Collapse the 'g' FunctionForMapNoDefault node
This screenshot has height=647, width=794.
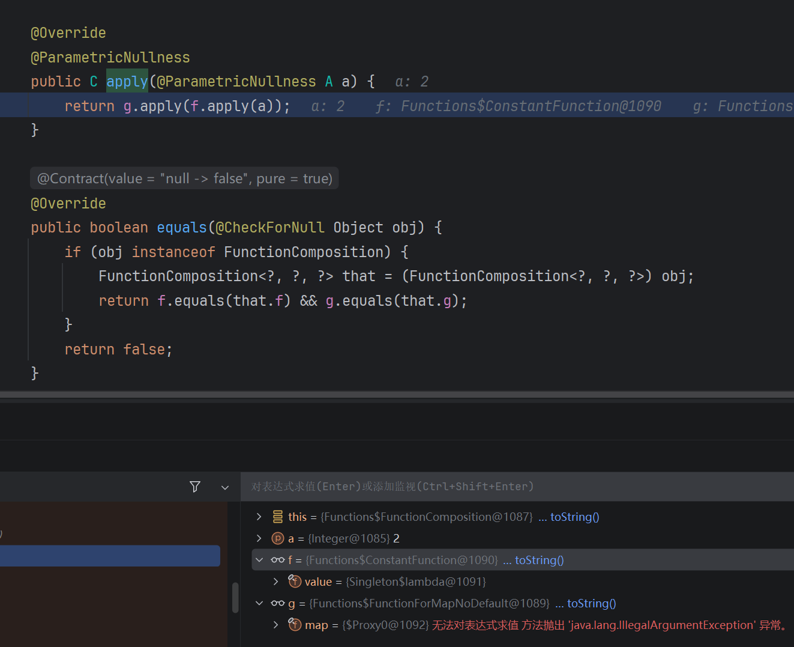click(x=259, y=603)
